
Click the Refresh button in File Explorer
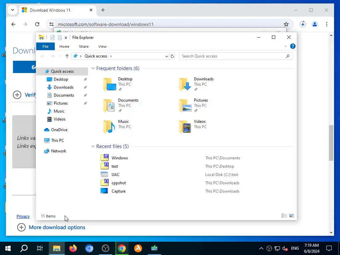(172, 56)
